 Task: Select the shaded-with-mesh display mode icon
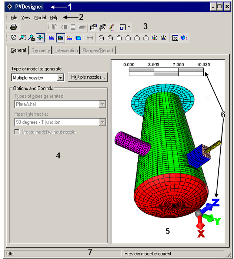tap(60, 38)
